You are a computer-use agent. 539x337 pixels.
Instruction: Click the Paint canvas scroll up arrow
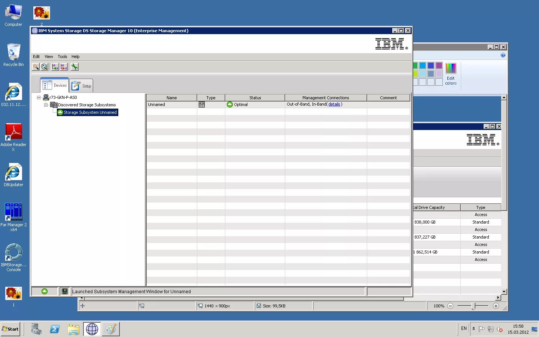504,97
